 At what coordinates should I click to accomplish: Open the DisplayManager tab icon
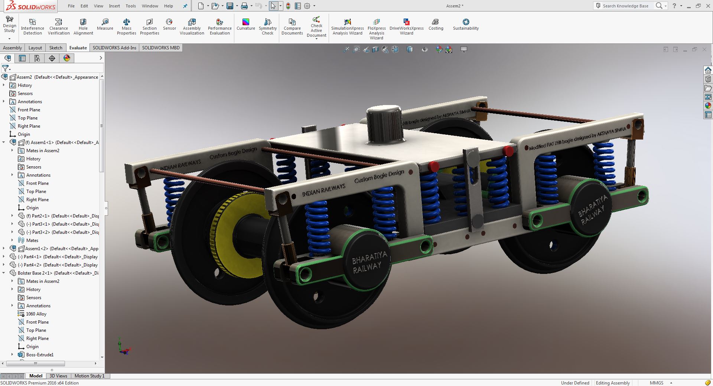(x=67, y=58)
